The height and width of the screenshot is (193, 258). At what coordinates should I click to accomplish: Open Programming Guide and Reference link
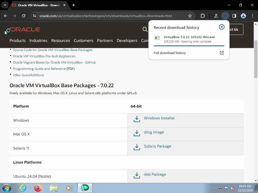(39, 69)
